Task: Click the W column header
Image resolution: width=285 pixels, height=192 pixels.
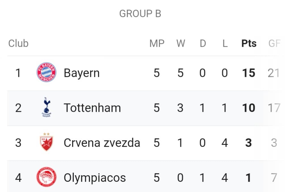Action: [x=181, y=44]
